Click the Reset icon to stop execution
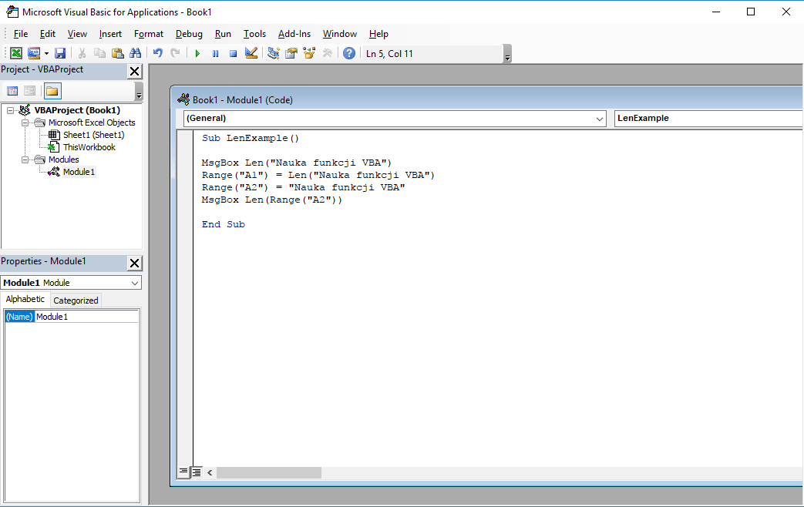804x507 pixels. [x=232, y=52]
